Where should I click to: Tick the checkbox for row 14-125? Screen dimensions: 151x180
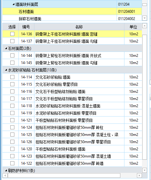[12, 135]
